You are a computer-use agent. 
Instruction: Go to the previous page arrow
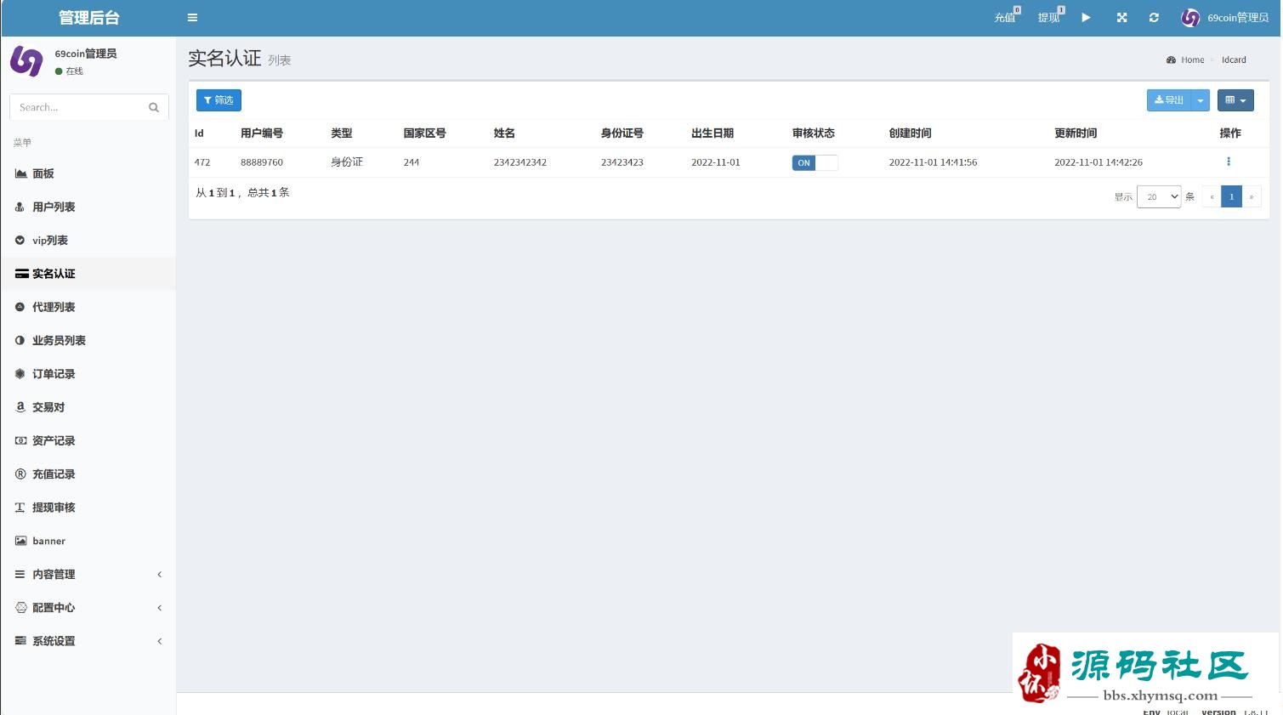(x=1212, y=196)
